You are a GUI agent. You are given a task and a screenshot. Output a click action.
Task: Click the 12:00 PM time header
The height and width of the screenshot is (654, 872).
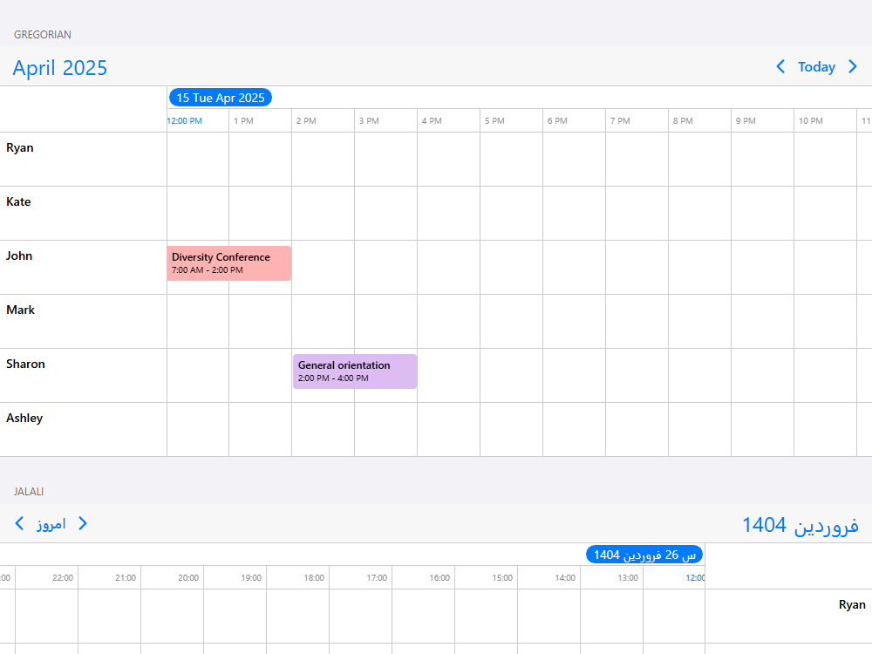[185, 120]
